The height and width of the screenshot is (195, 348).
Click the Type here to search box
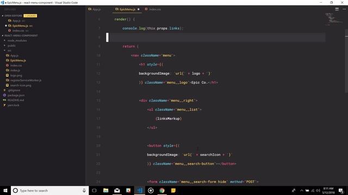pos(49,190)
